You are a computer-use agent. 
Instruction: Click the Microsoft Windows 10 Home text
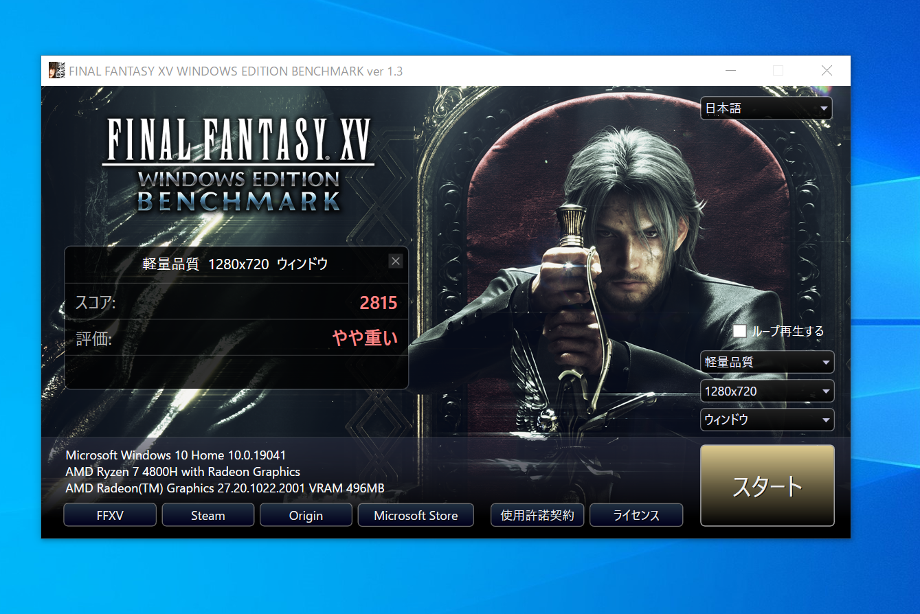point(176,455)
